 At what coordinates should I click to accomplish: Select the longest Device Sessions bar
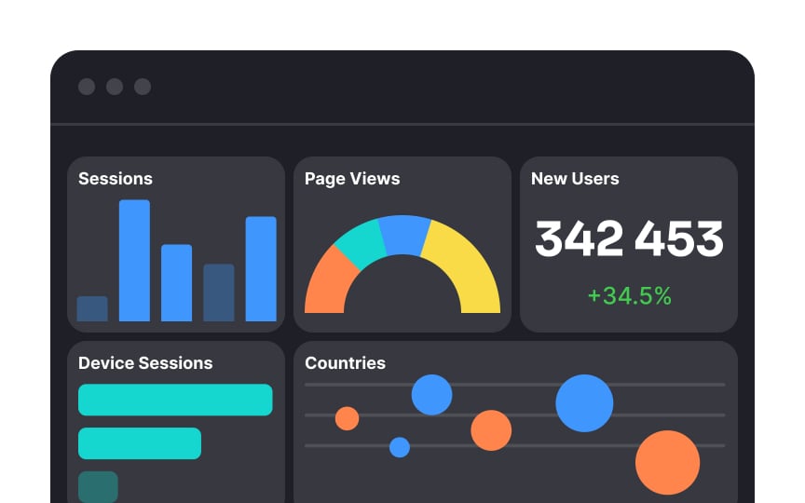tap(175, 400)
